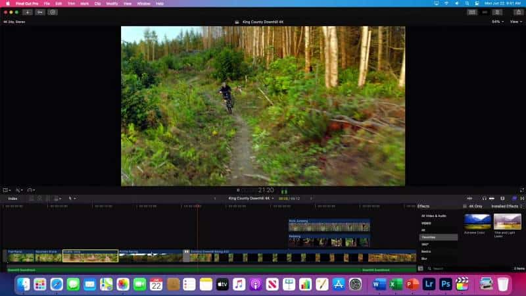Select the Trail Ramp timeline clip

tap(21, 256)
